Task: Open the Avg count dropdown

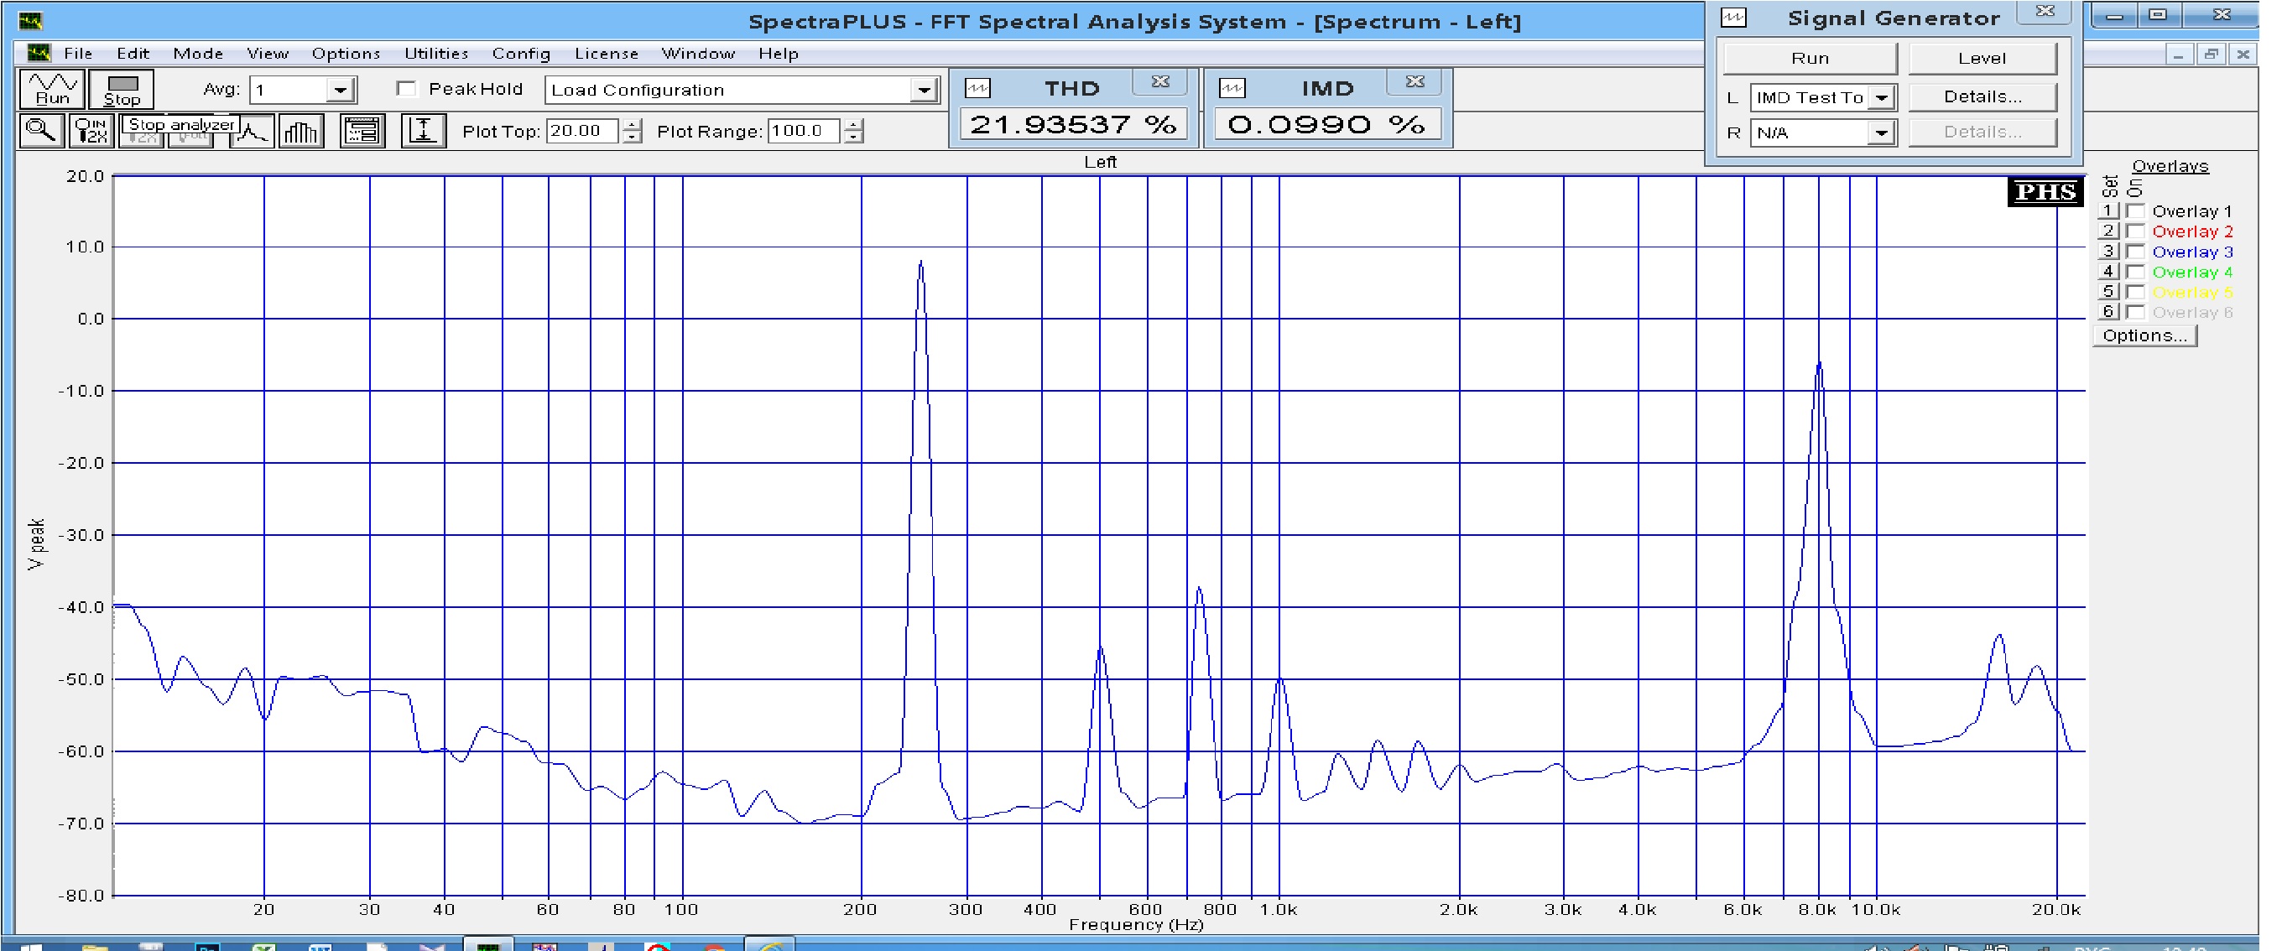Action: [340, 90]
